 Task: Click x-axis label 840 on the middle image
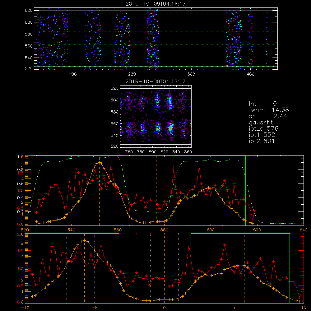pyautogui.click(x=176, y=152)
